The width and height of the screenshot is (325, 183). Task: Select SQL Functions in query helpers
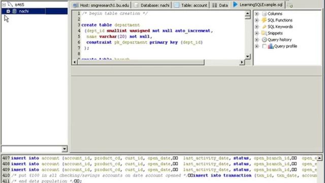(280, 20)
